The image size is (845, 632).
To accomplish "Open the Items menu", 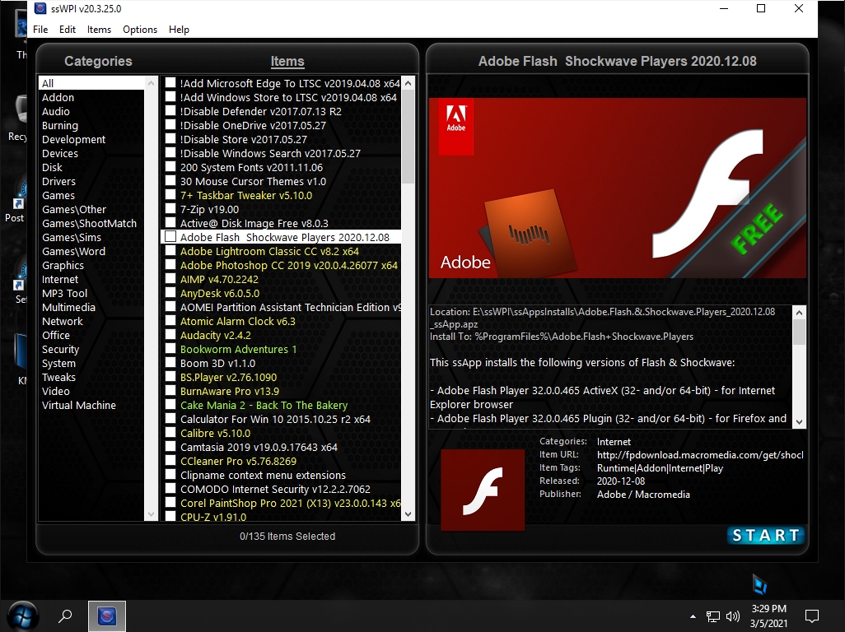I will (x=99, y=30).
